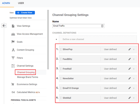This screenshot has height=104, width=140.
Task: Edit the SiteMail channel with pencil icon
Action: point(130,98)
